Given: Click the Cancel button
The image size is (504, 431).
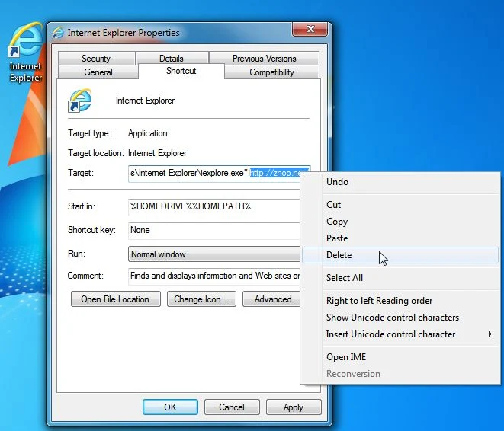Looking at the screenshot, I should (x=232, y=407).
